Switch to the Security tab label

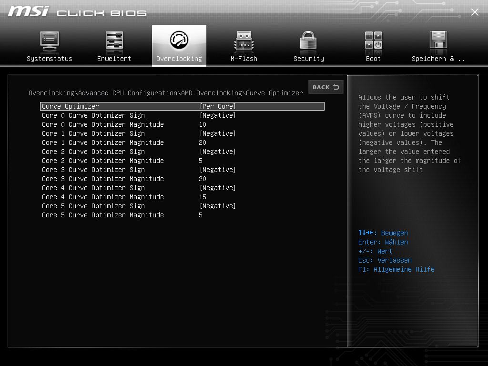[309, 59]
